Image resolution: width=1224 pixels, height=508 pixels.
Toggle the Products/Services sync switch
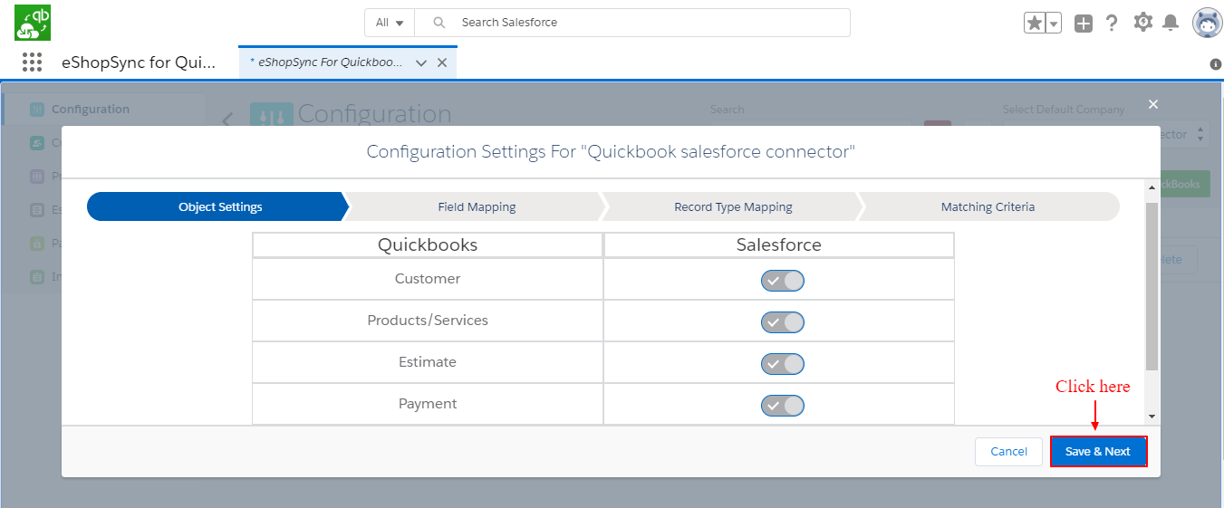point(782,322)
